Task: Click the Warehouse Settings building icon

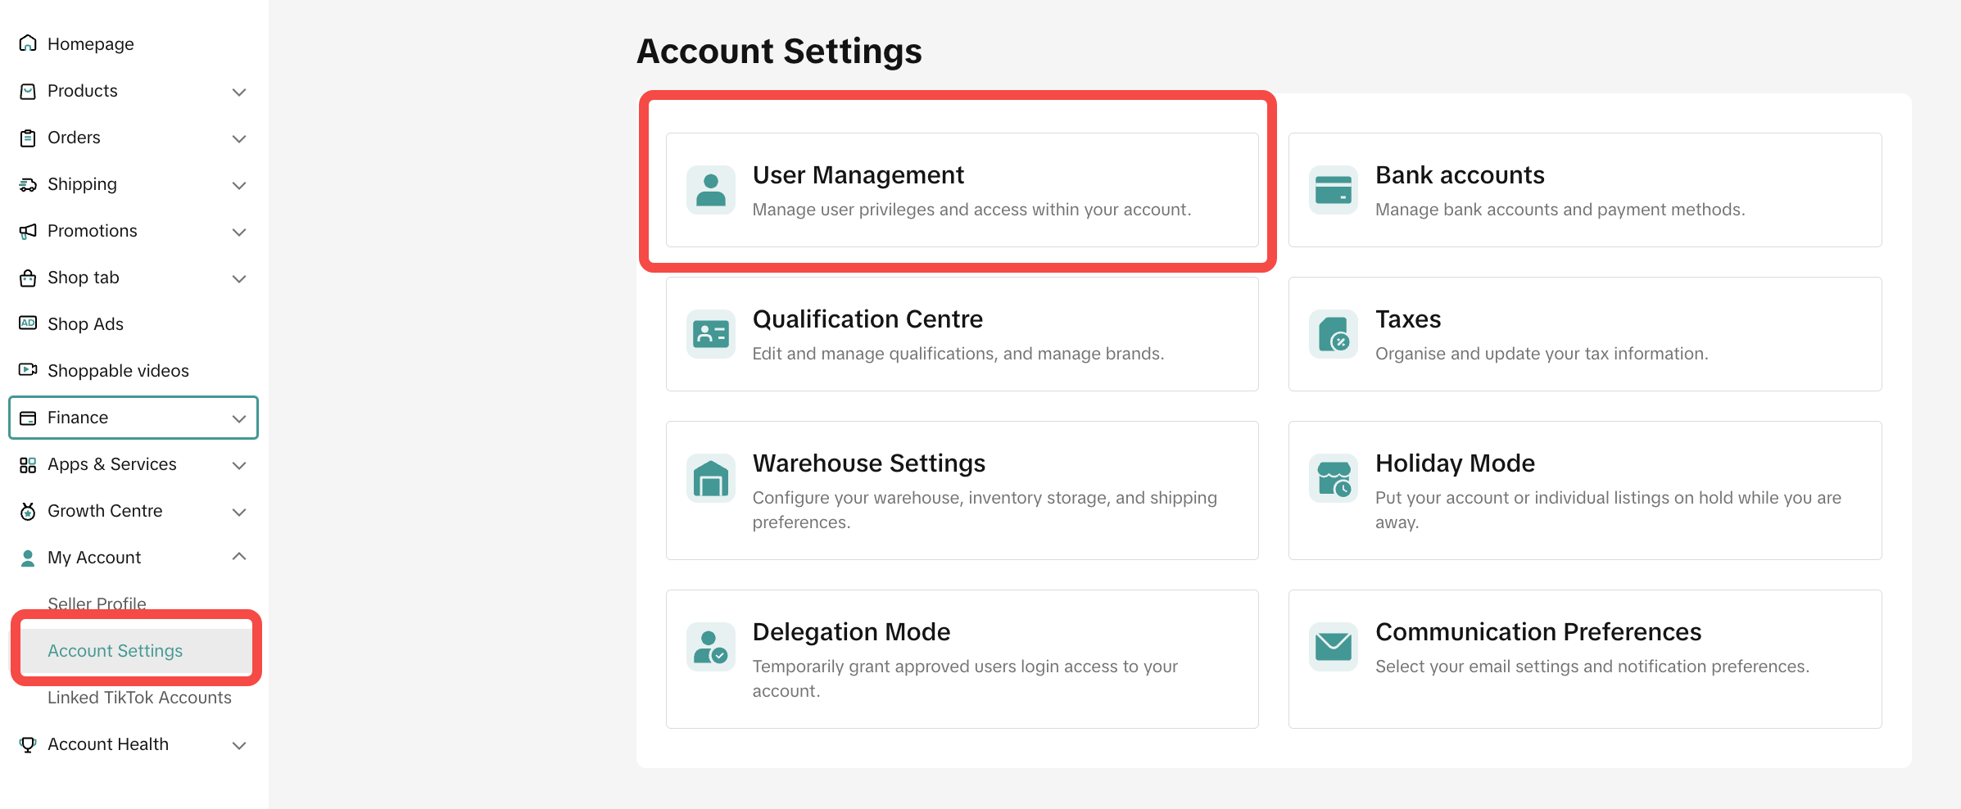Action: [710, 478]
